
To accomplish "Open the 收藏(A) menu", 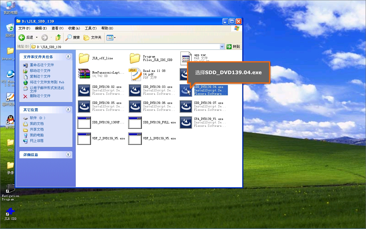I will tap(74, 28).
